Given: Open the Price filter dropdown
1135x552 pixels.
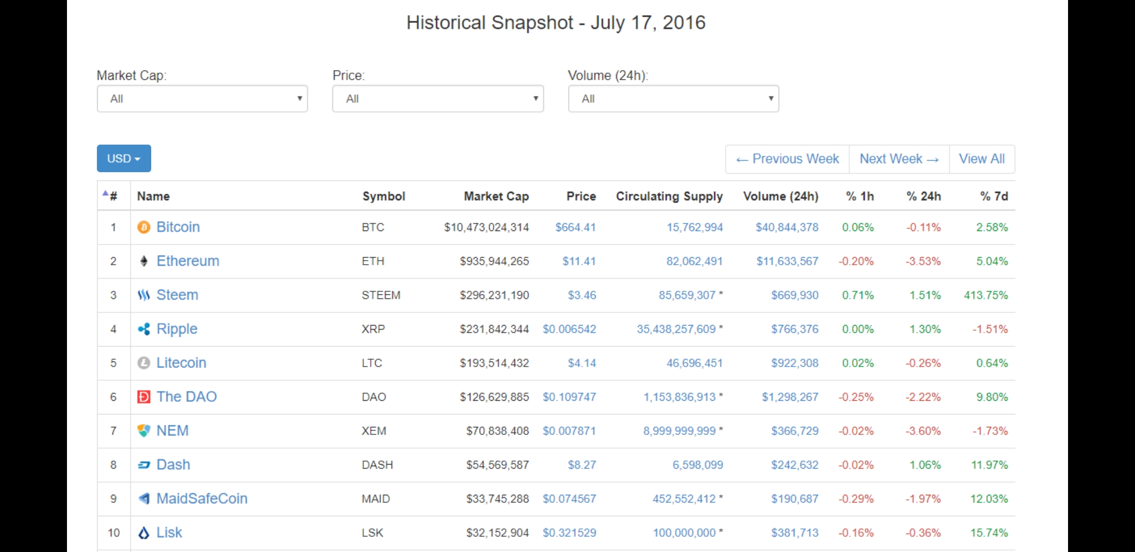Looking at the screenshot, I should click(x=438, y=99).
